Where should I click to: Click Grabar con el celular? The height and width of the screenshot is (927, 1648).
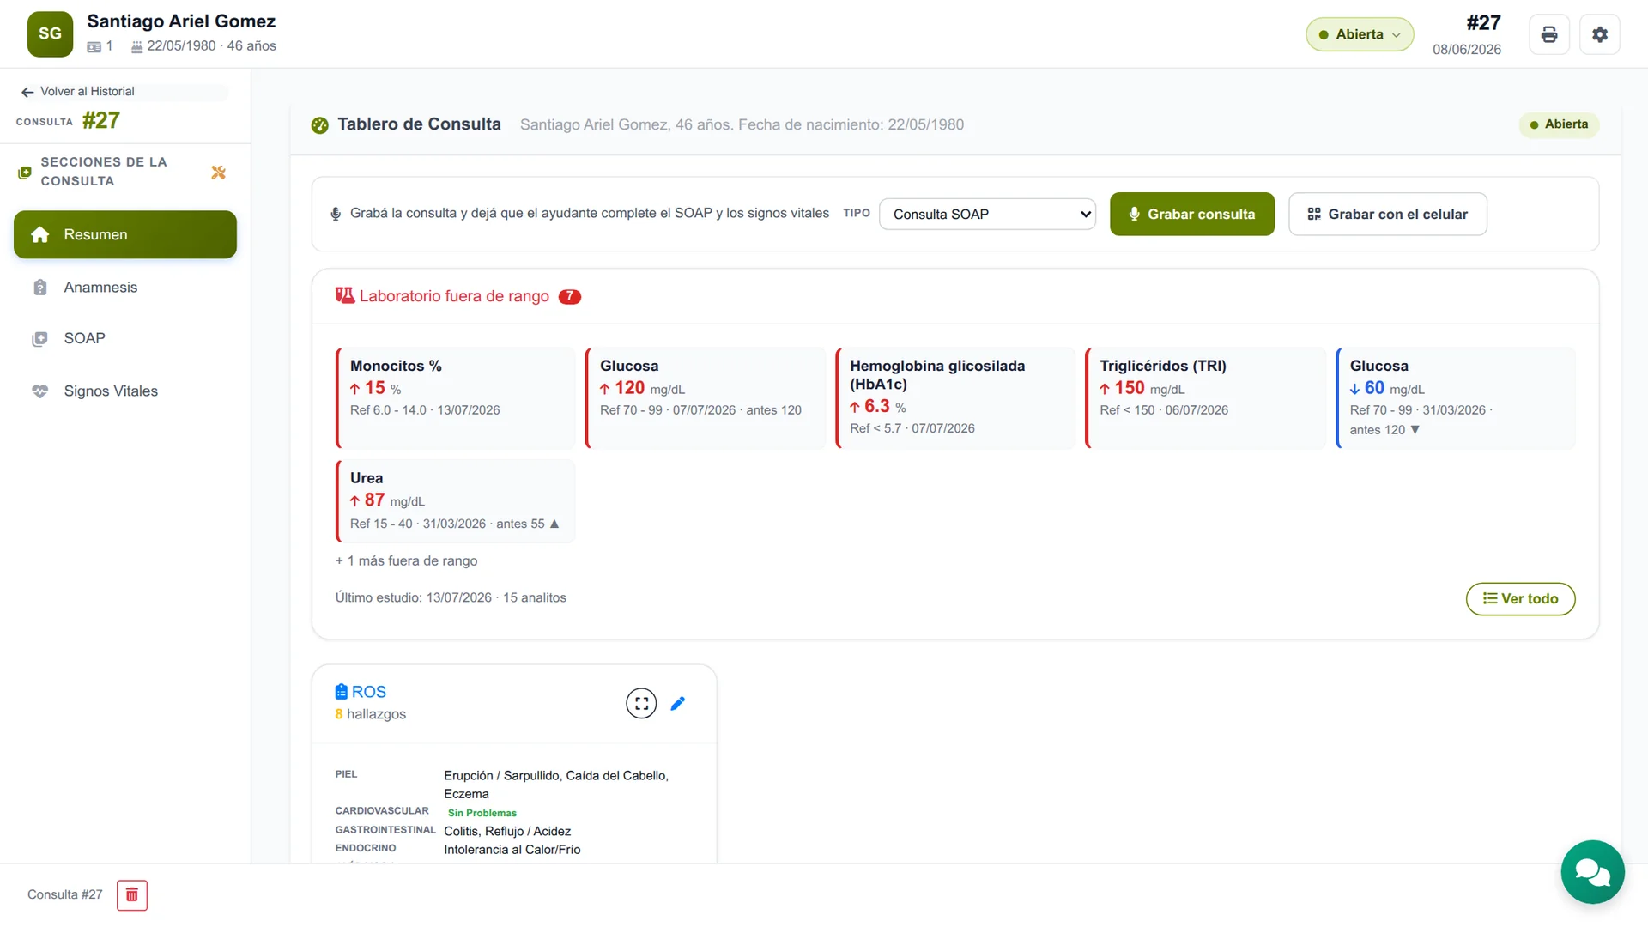1387,214
